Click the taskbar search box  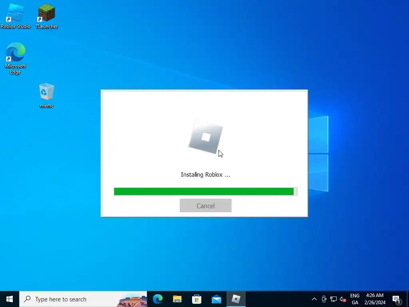click(x=83, y=299)
